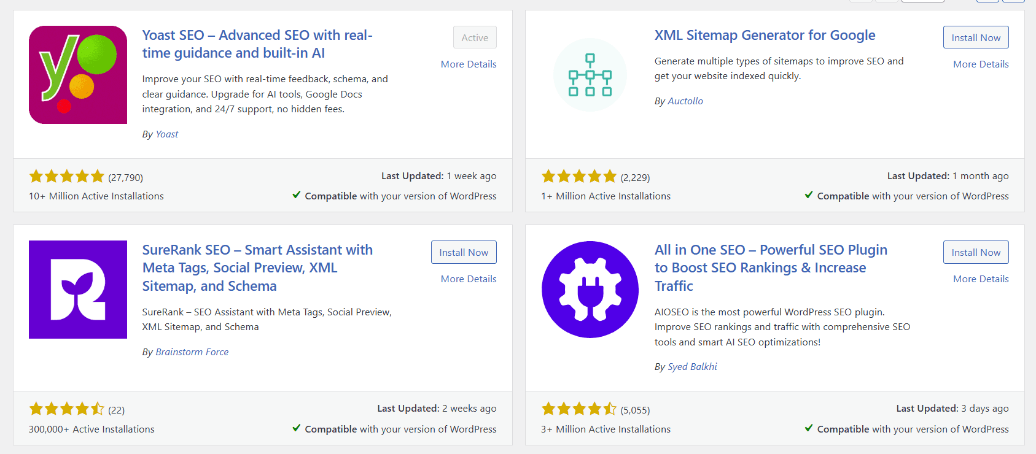
Task: Click the AIOSEO description paragraph
Action: click(x=782, y=327)
